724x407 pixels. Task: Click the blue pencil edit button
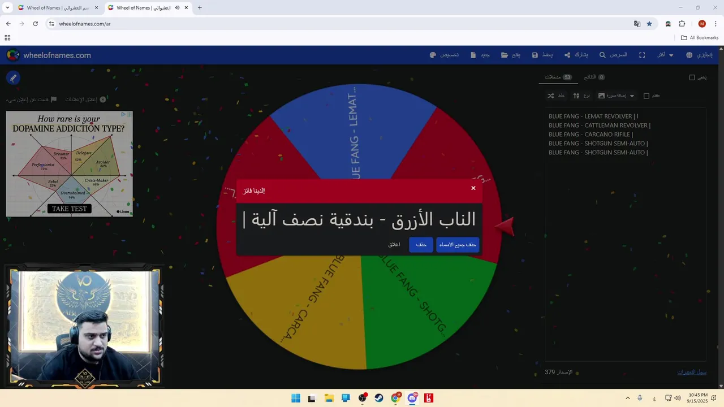(x=13, y=78)
